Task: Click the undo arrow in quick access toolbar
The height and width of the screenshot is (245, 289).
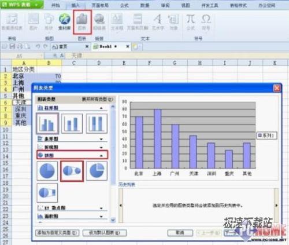Action: (38, 46)
